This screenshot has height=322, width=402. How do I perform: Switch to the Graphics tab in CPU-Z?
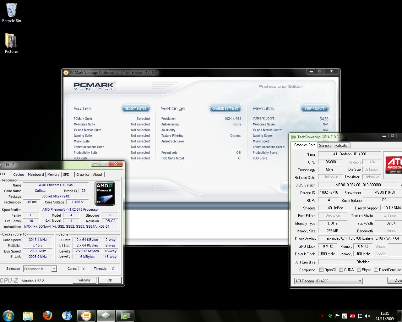pos(83,175)
